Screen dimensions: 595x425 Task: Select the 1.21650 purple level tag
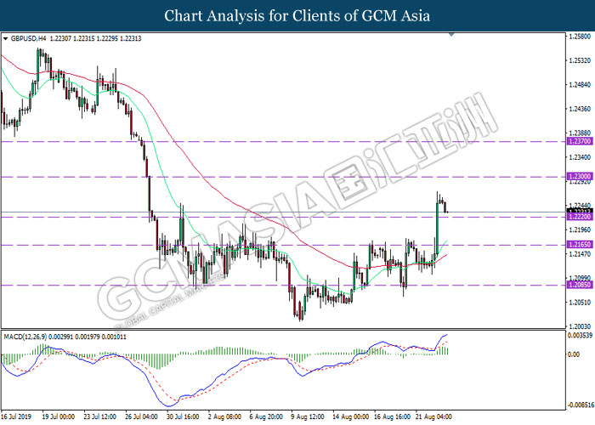click(580, 245)
